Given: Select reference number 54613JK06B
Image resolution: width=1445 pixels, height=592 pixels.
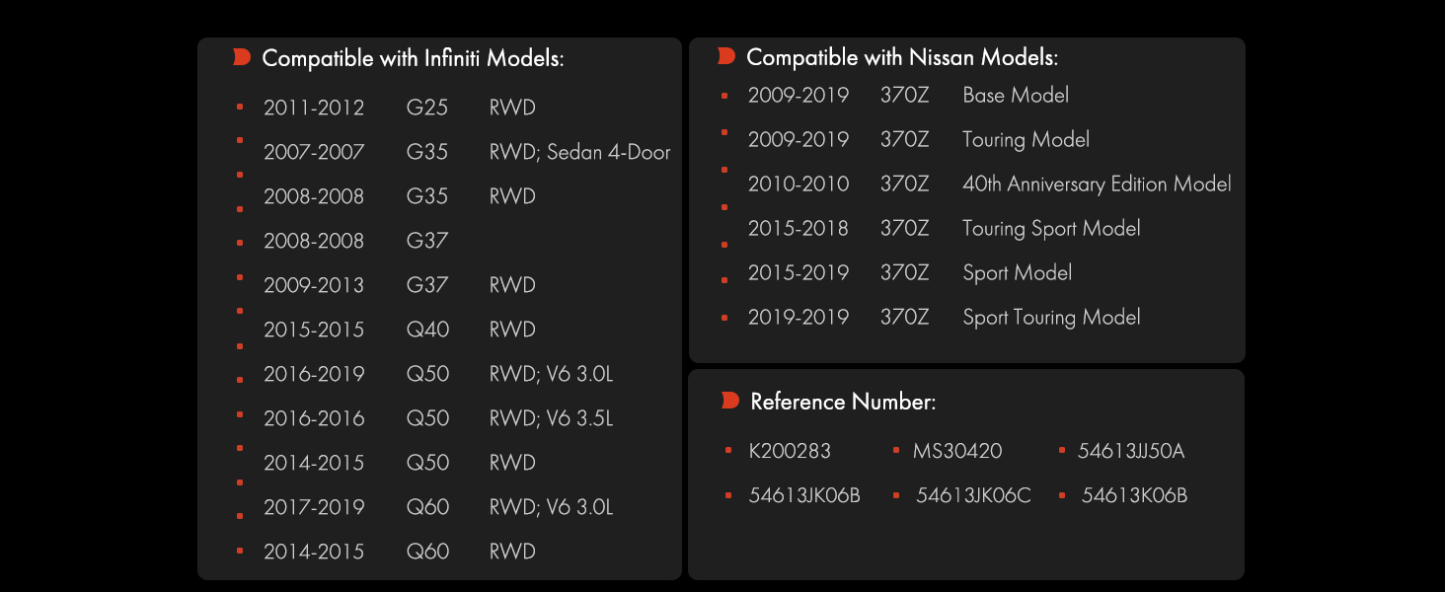Looking at the screenshot, I should coord(804,495).
